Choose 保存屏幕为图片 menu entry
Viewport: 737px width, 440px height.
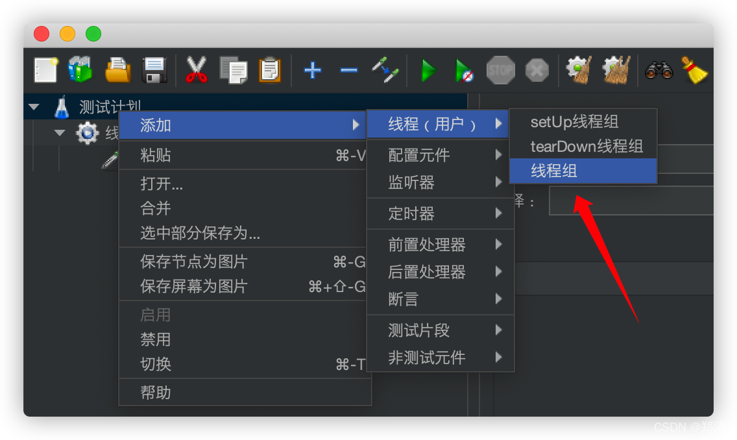(243, 286)
